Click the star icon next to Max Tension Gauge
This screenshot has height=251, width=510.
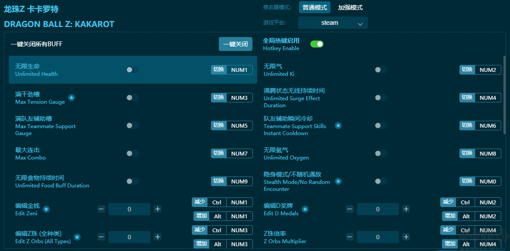tap(71, 98)
